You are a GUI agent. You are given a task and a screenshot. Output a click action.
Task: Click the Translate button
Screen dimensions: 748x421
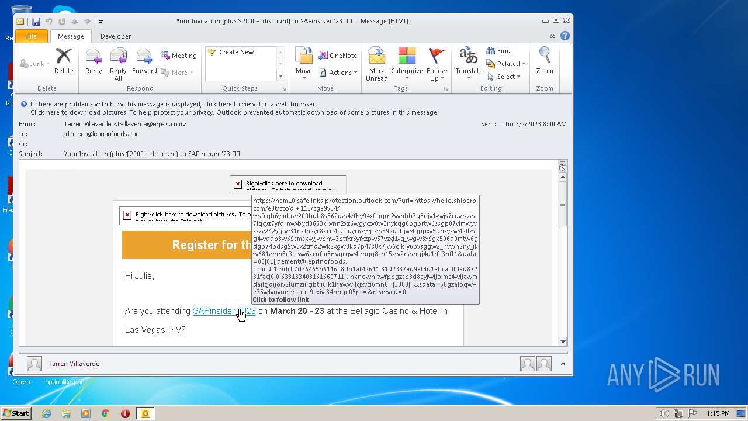point(469,64)
